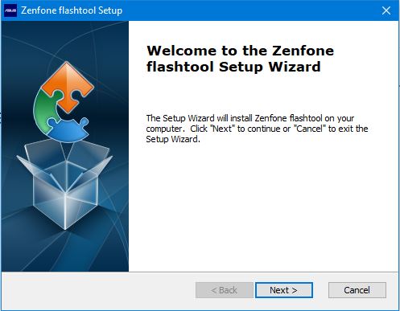Screen dimensions: 400x311
Task: Click the Welcome to the Zenfone heading
Action: (240, 51)
